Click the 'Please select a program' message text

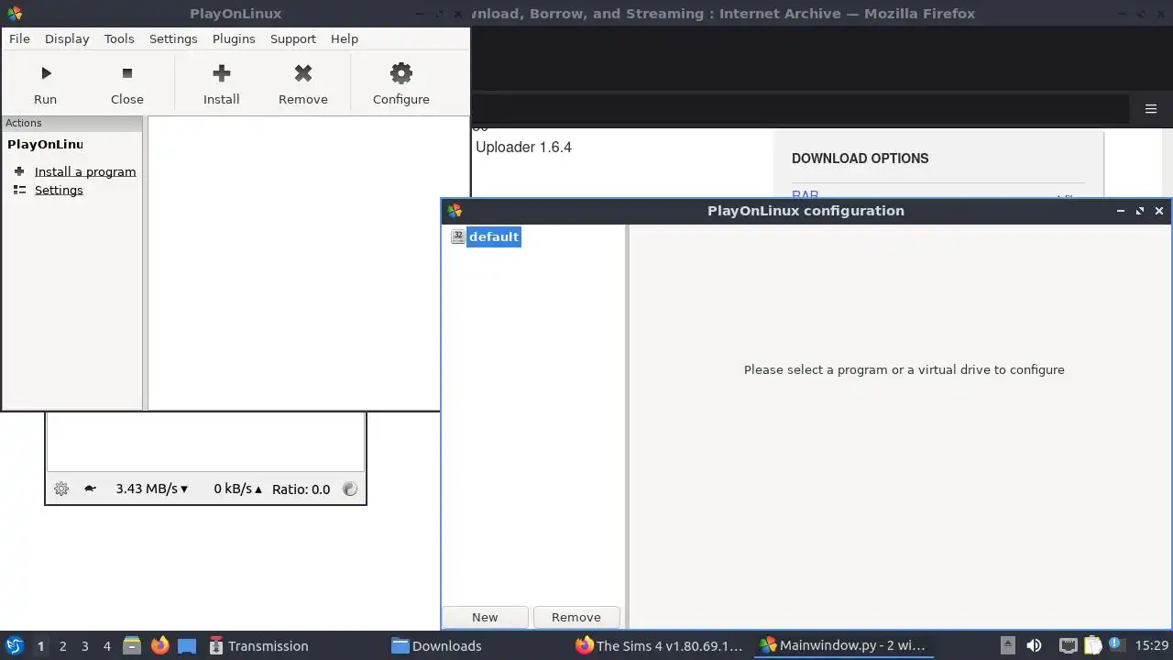pyautogui.click(x=904, y=369)
